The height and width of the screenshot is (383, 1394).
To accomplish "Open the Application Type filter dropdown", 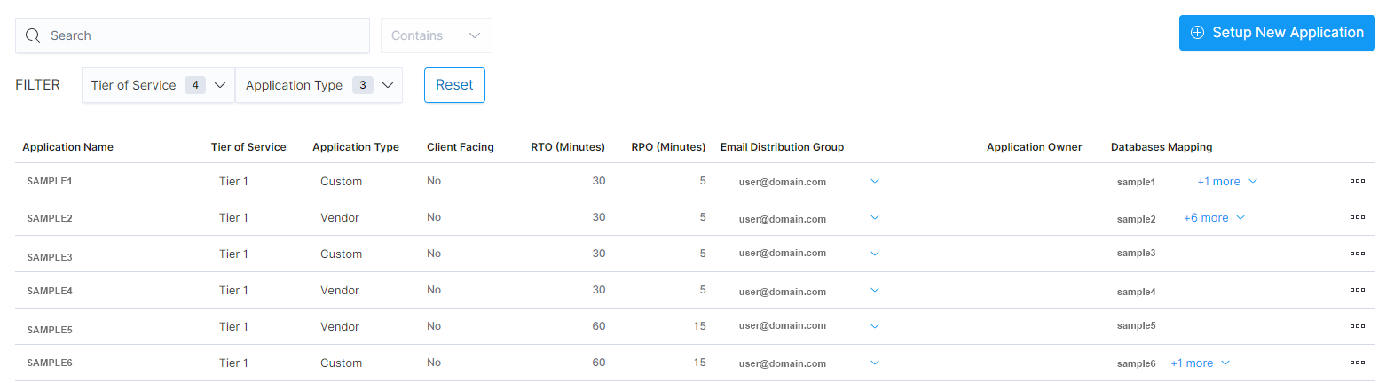I will [x=319, y=85].
